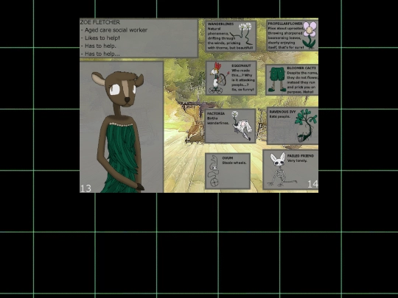Click the "Likes to help!" line
The image size is (398, 298).
(102, 38)
